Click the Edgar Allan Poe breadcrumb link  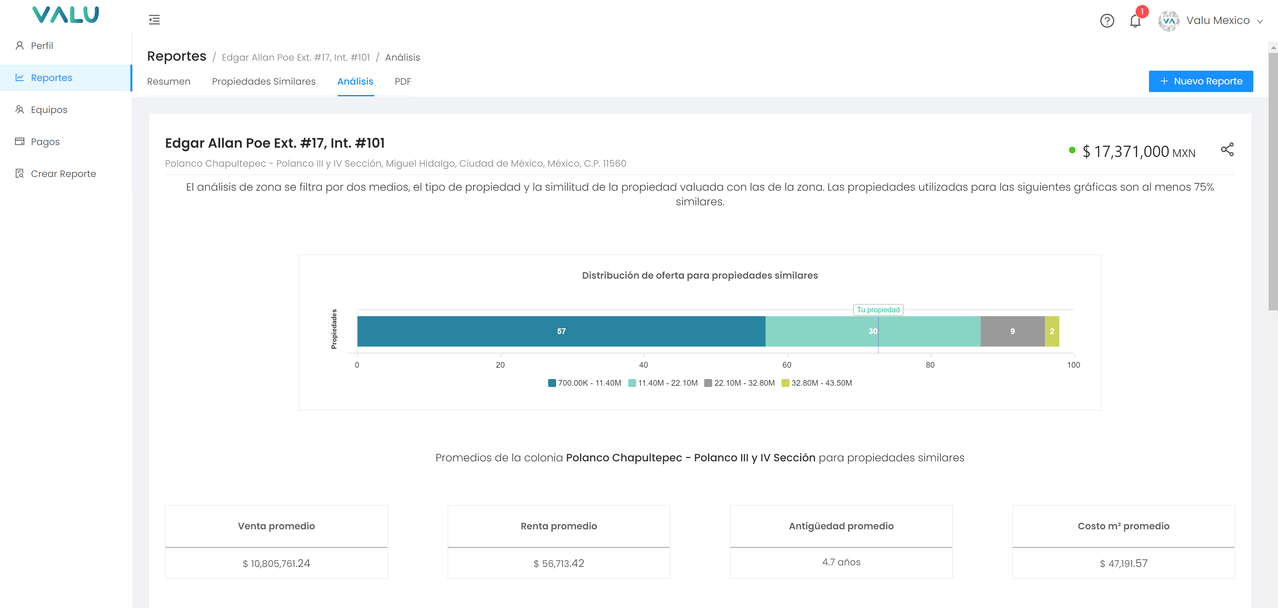(x=296, y=58)
